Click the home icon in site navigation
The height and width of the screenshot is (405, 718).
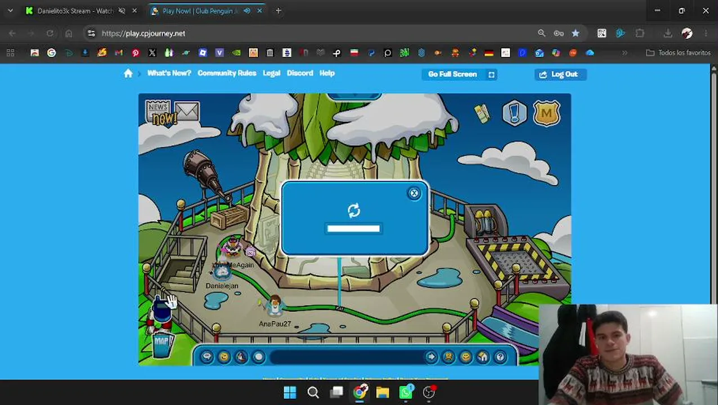tap(128, 73)
